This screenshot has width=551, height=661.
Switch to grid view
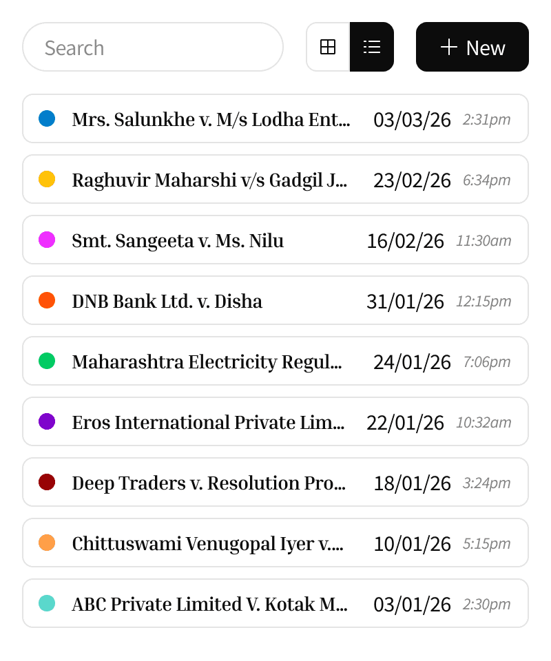click(x=328, y=47)
